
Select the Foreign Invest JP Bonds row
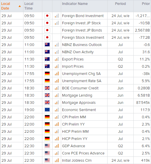[75, 30]
